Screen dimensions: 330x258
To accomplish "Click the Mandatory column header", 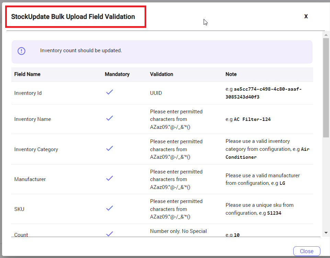I will (x=117, y=74).
